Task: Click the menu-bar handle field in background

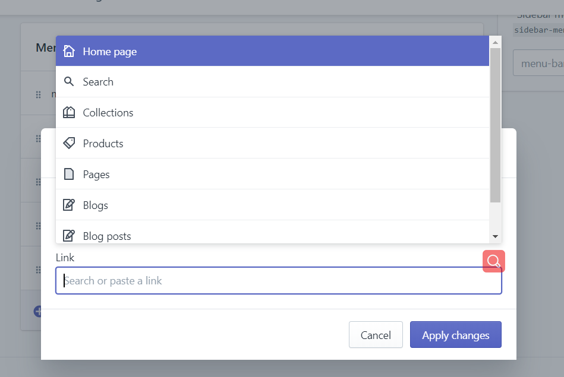Action: click(x=538, y=63)
